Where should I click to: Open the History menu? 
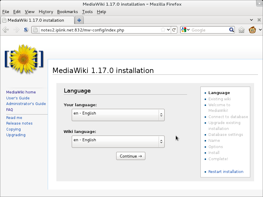[x=46, y=12]
